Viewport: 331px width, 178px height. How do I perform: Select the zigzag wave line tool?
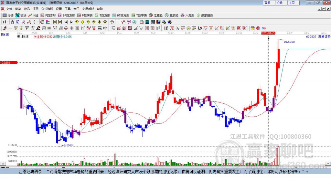[x=141, y=28]
